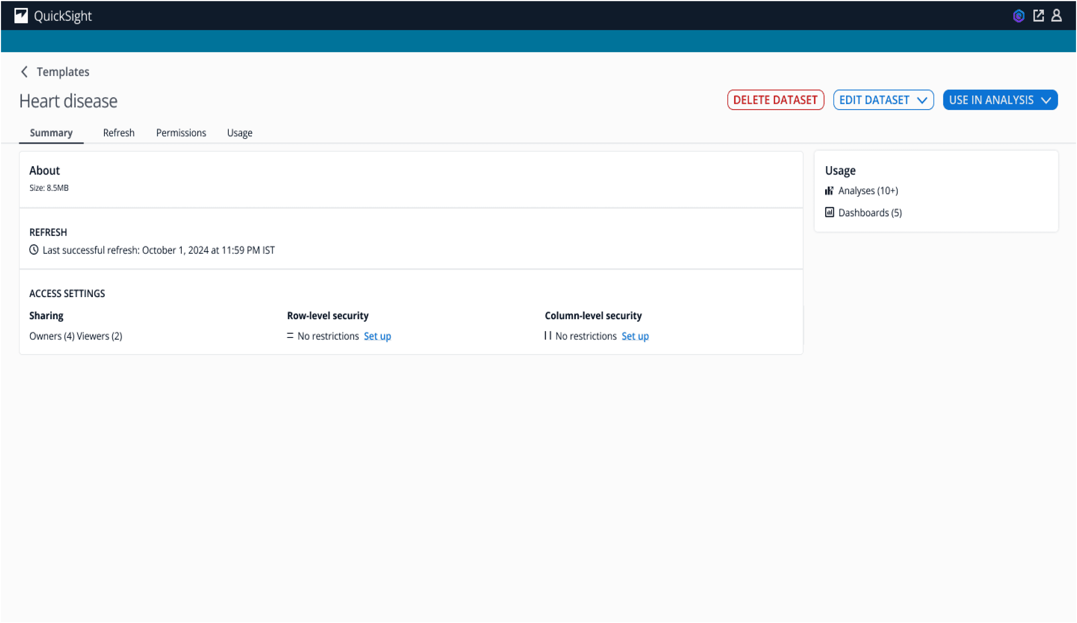1077x623 pixels.
Task: Click the clock icon by last refresh
Action: (x=34, y=250)
